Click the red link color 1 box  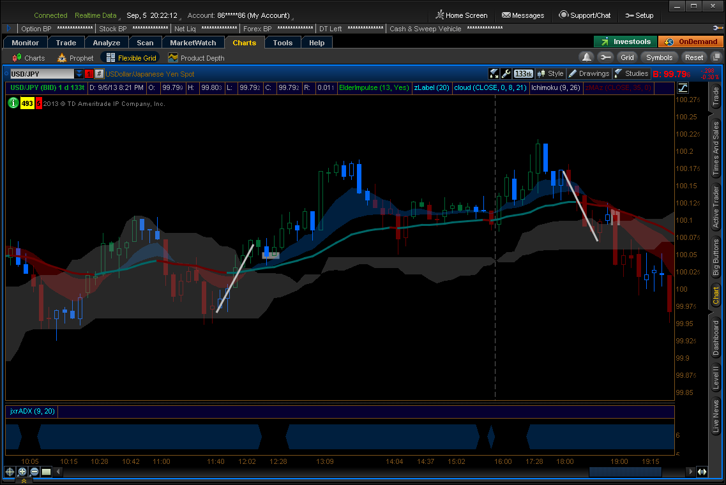click(x=89, y=73)
